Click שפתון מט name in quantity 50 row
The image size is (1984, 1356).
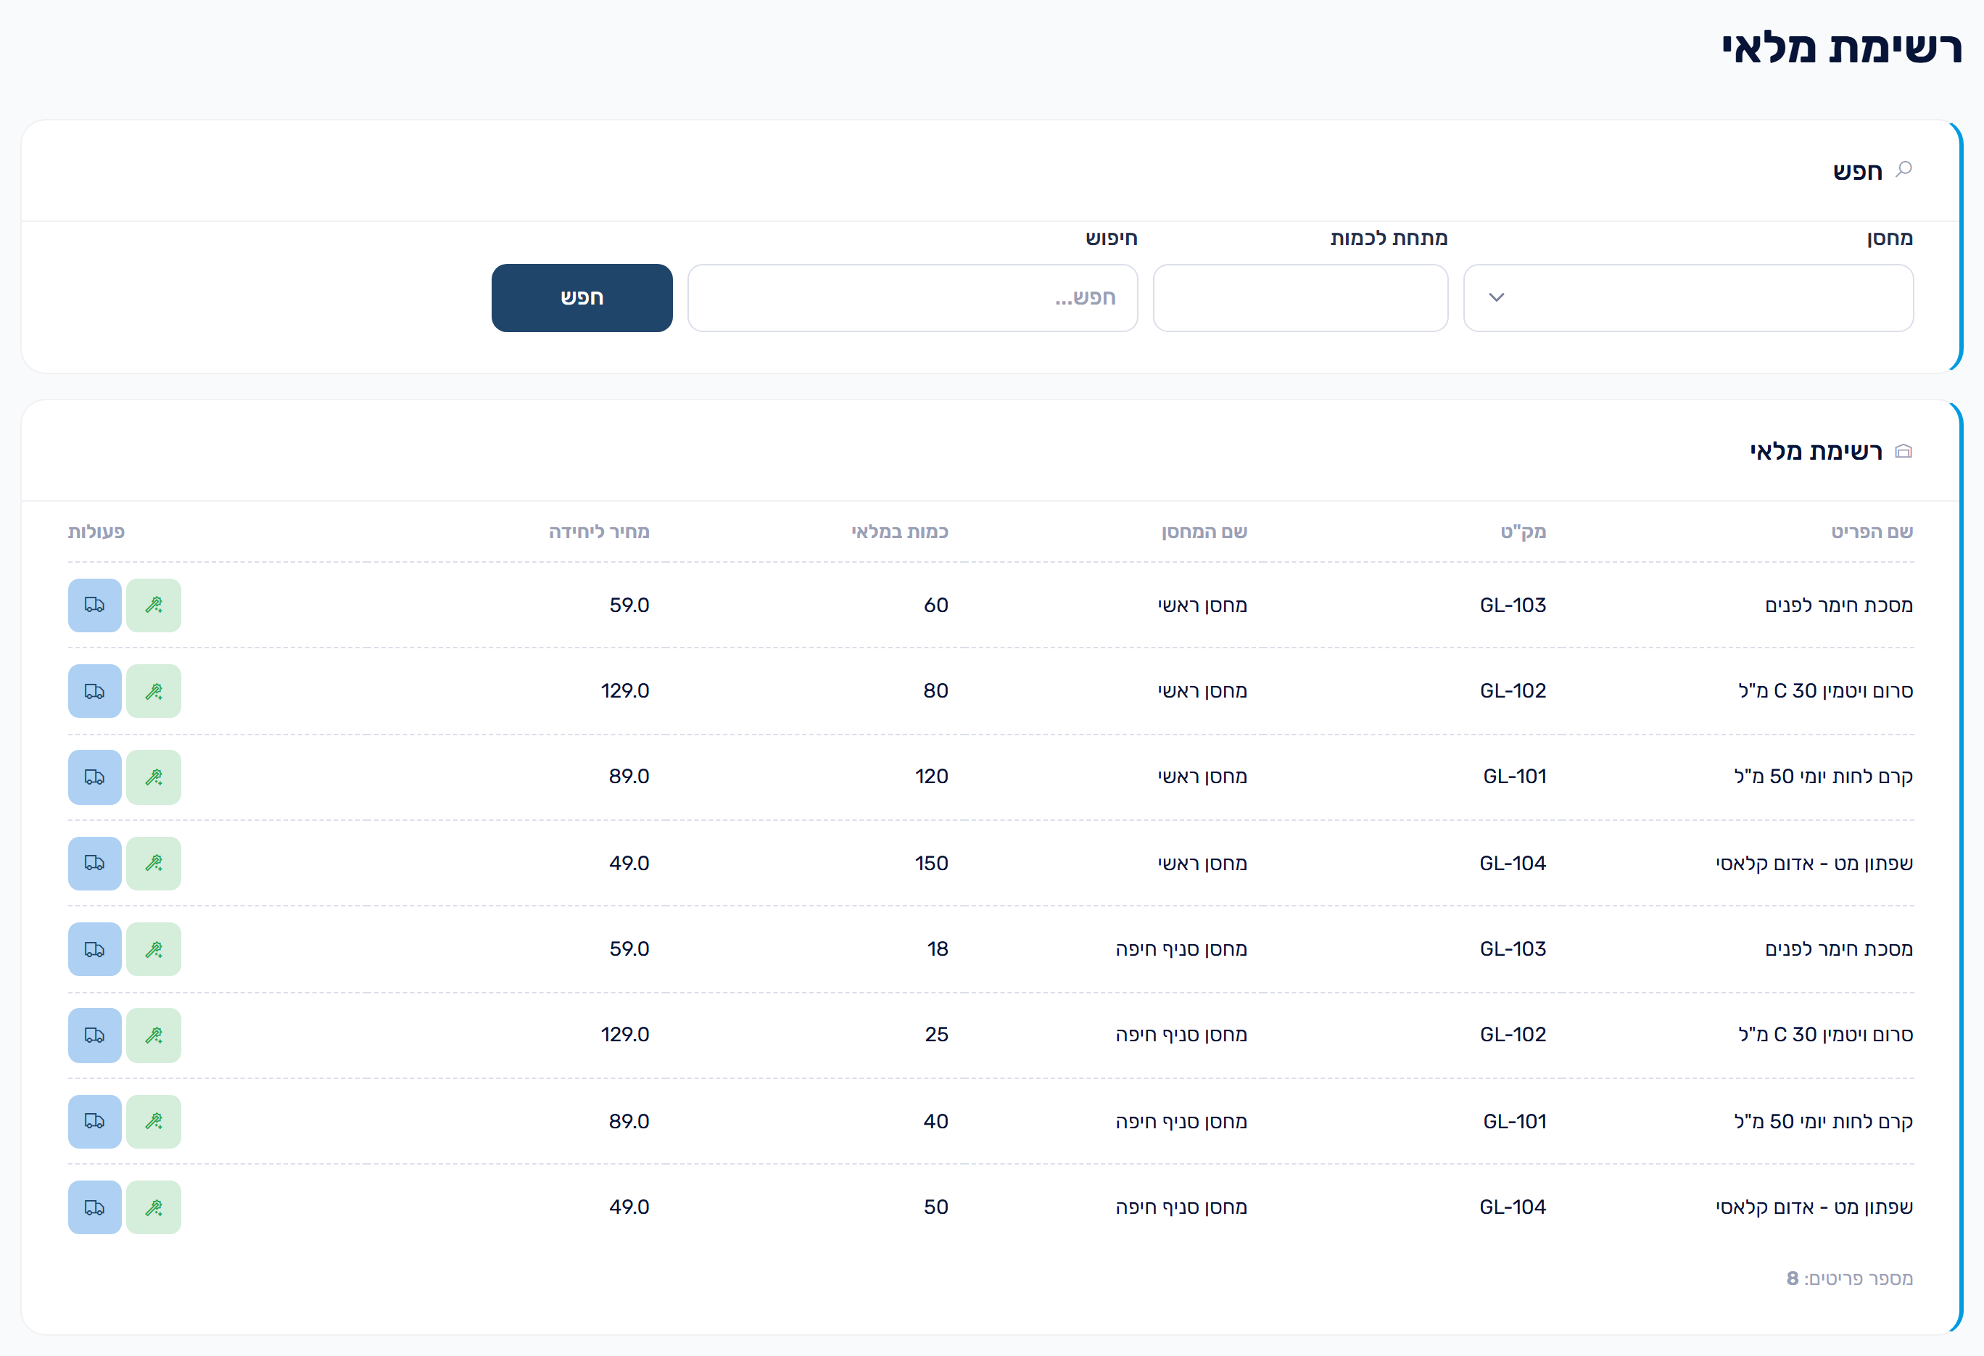pyautogui.click(x=1814, y=1207)
